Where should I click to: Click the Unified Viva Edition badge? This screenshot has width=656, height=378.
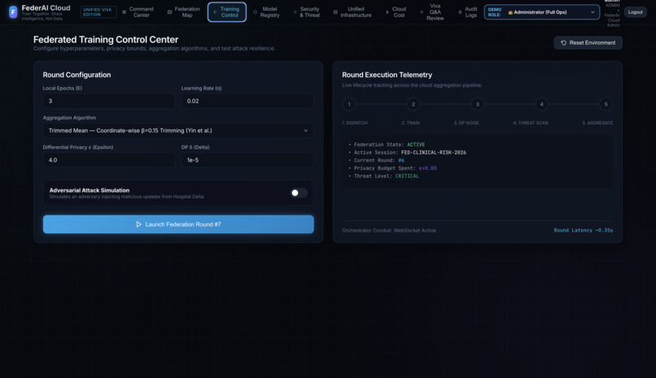pyautogui.click(x=98, y=12)
